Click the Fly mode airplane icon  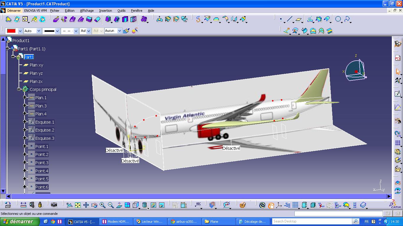tap(69, 205)
